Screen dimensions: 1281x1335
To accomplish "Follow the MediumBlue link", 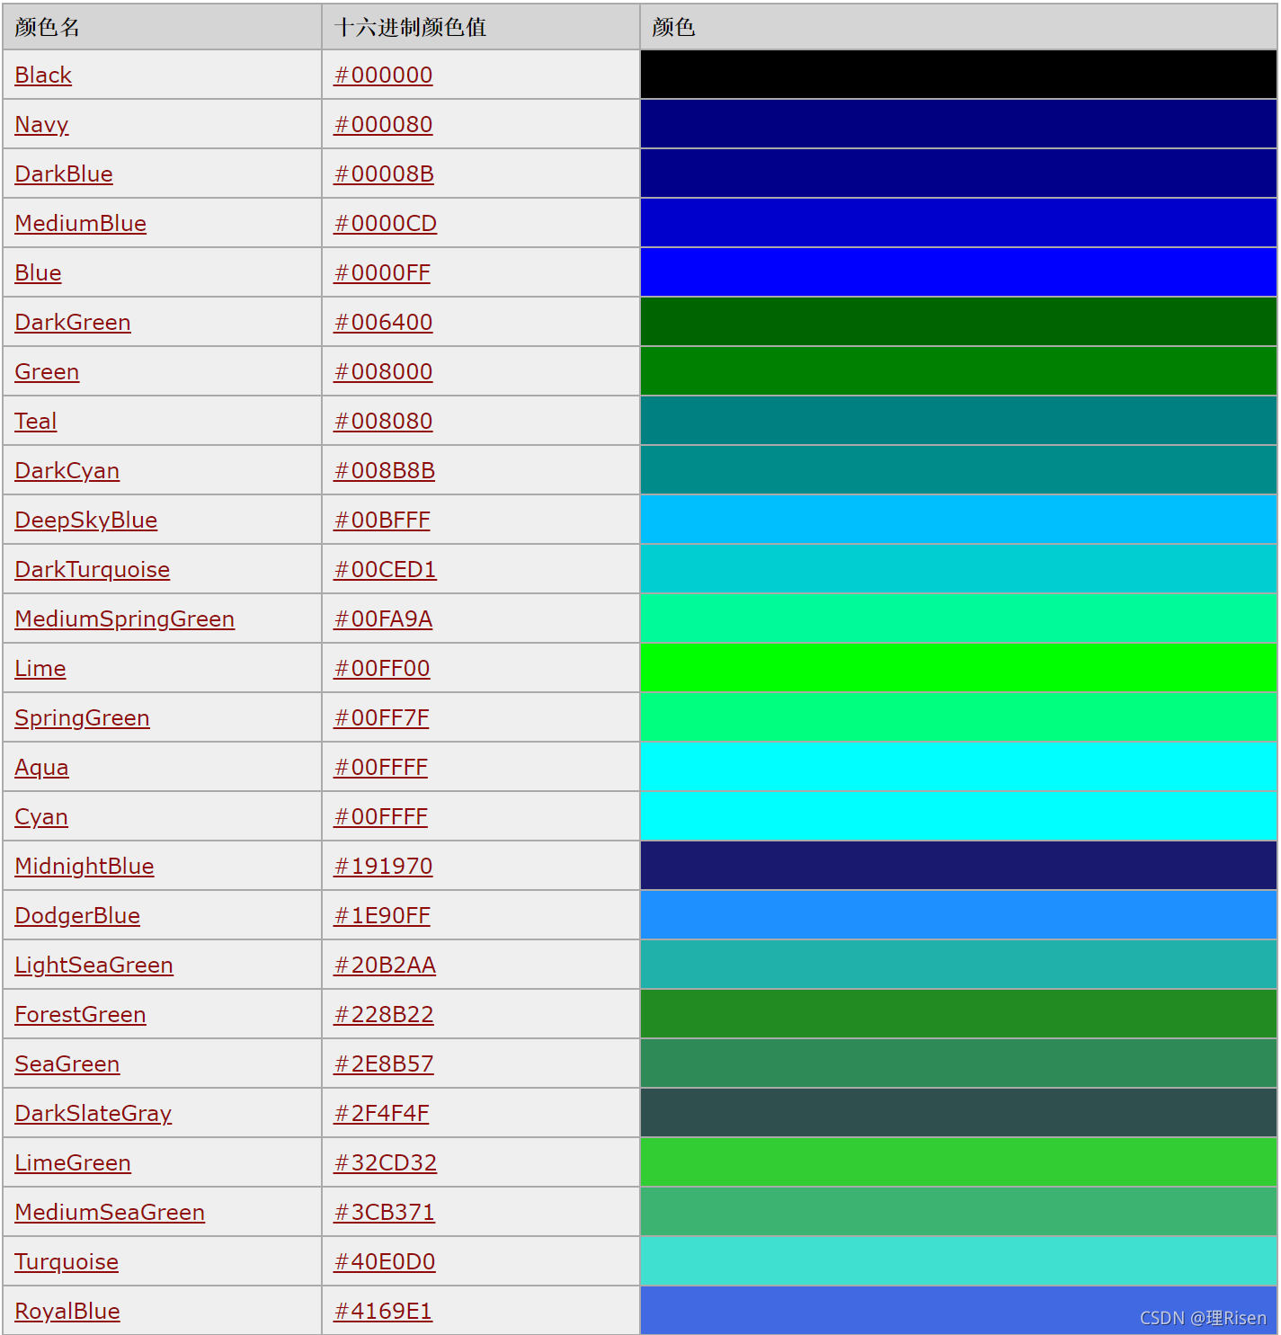I will coord(81,224).
